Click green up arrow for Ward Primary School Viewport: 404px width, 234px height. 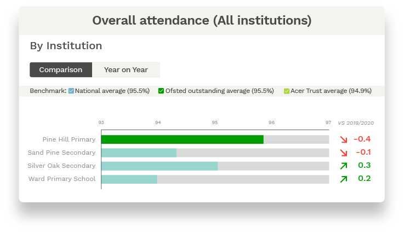344,179
